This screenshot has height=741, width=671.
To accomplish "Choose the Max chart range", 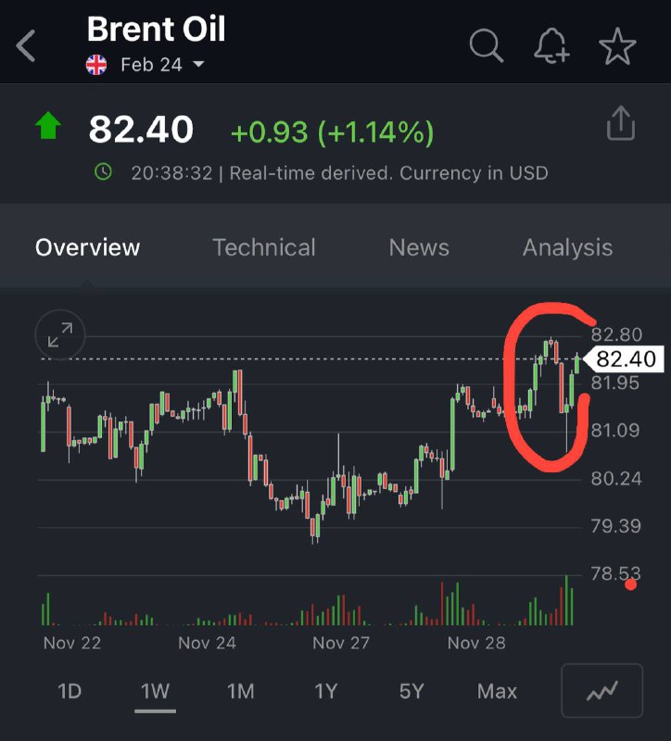I will click(x=497, y=691).
